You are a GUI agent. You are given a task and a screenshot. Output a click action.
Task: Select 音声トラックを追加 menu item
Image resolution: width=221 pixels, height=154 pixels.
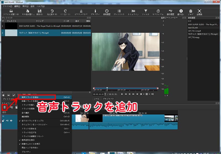click(45, 97)
